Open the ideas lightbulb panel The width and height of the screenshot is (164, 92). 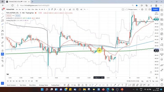point(162,39)
